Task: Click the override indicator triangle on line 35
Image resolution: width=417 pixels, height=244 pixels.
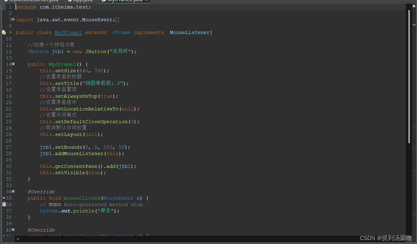Action: (x=4, y=198)
